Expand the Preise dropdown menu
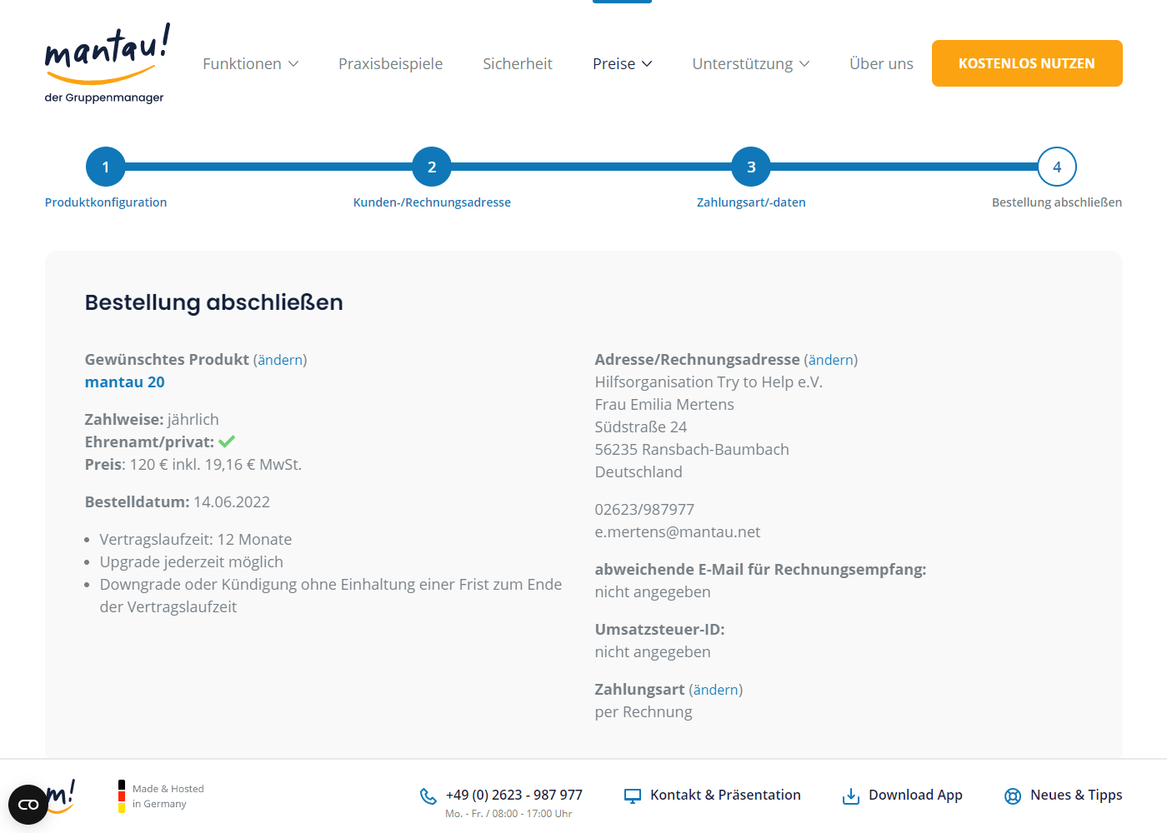The width and height of the screenshot is (1167, 833). (x=623, y=63)
